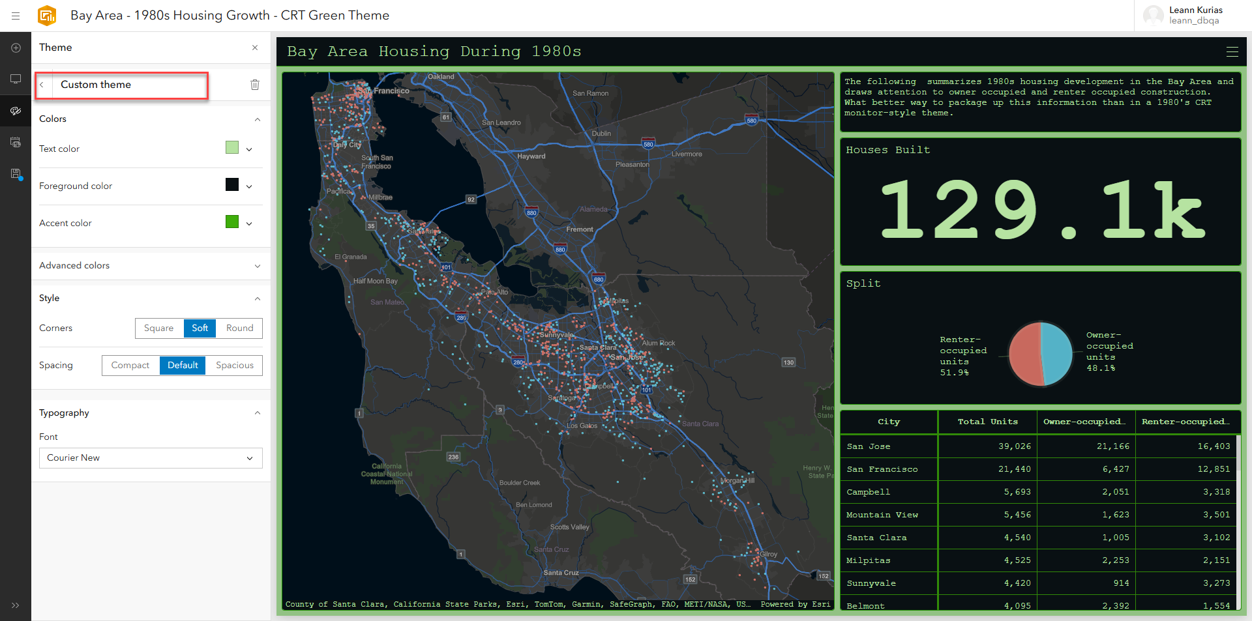The width and height of the screenshot is (1252, 621).
Task: Open the dashboard header menu icon
Action: [x=1232, y=52]
